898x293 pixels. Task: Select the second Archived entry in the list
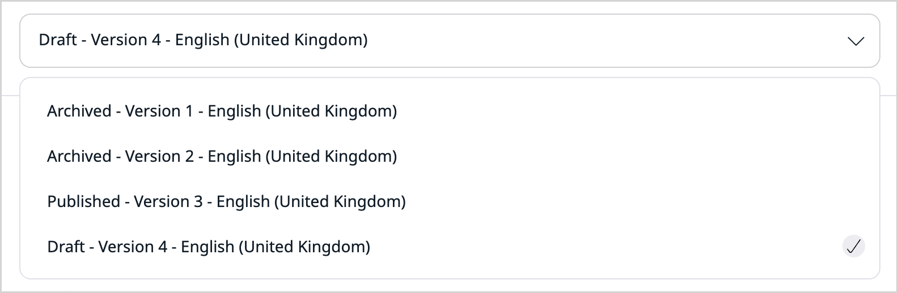tap(222, 156)
